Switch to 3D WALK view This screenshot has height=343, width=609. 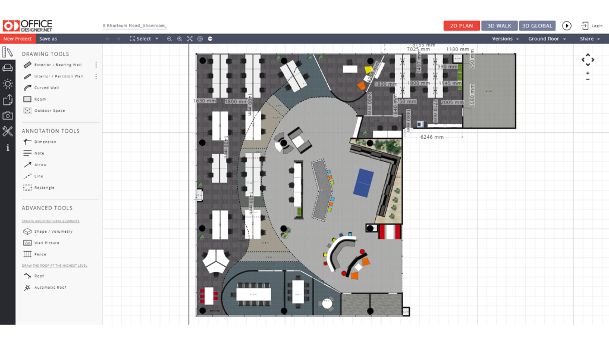(500, 26)
